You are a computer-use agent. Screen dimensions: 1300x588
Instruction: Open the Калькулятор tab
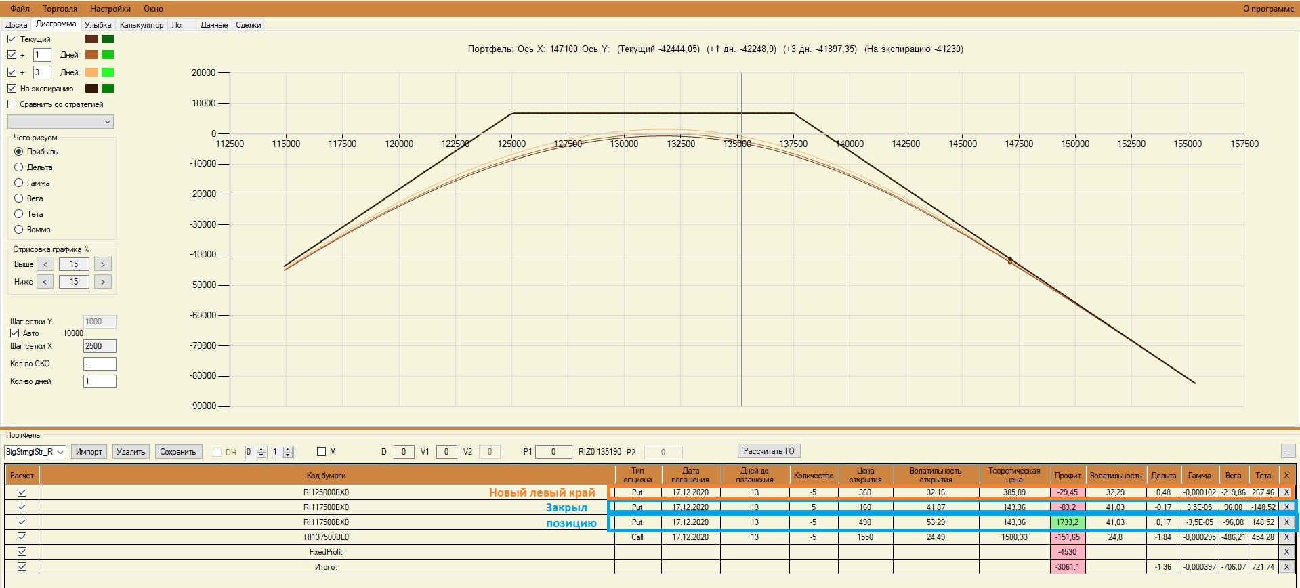(x=142, y=25)
